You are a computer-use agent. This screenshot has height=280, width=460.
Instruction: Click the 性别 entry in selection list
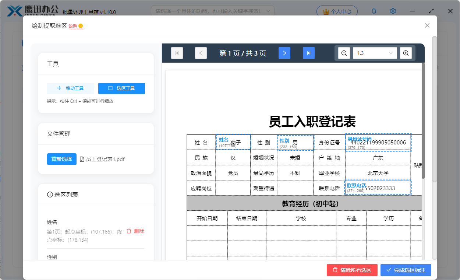(x=52, y=257)
